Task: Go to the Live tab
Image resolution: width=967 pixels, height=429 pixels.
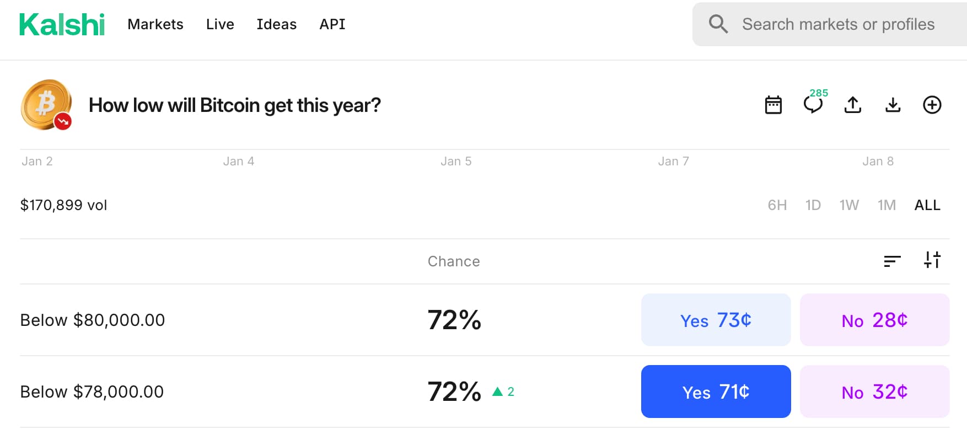Action: pos(220,24)
